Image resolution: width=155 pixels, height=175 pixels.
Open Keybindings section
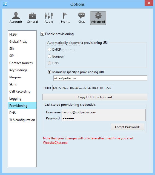pyautogui.click(x=22, y=70)
